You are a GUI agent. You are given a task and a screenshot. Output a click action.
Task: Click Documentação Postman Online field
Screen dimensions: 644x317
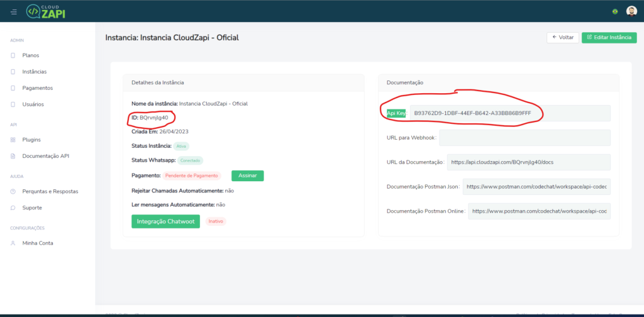539,211
